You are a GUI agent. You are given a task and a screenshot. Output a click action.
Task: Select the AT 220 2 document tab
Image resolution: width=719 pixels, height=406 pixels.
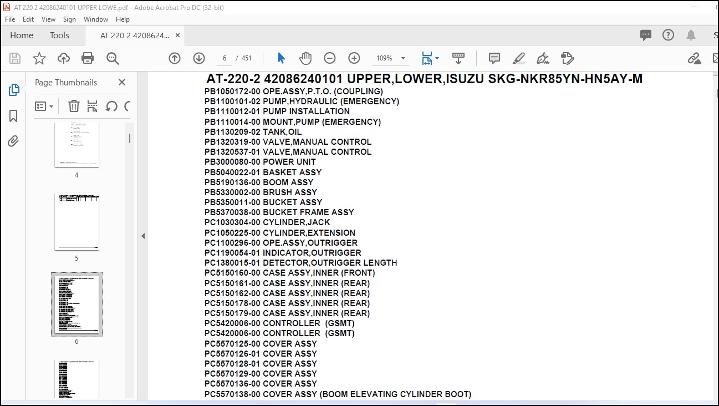coord(135,35)
